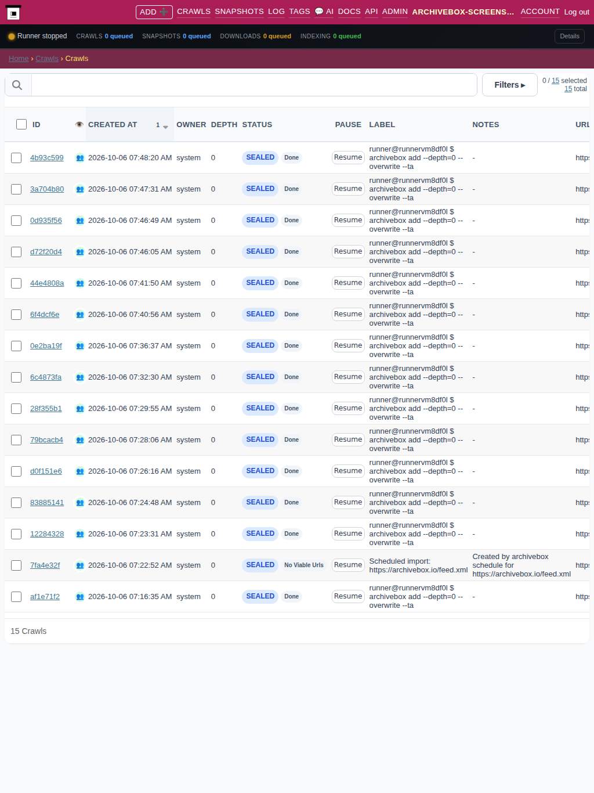Toggle the Created At sort arrow
Viewport: 594px width, 793px height.
[165, 126]
